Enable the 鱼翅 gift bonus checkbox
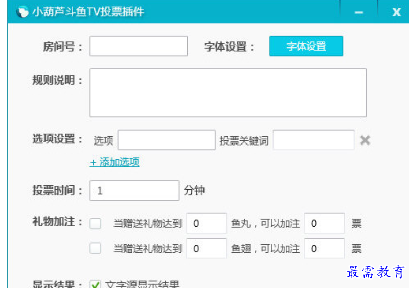Image resolution: width=409 pixels, height=288 pixels. pos(96,248)
